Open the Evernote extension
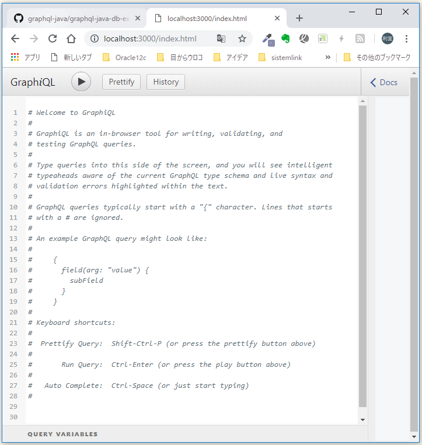This screenshot has height=445, width=422. 285,38
